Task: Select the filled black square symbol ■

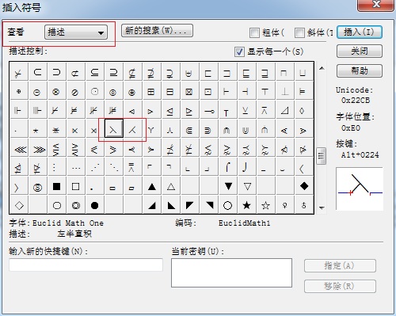Action: 56,186
